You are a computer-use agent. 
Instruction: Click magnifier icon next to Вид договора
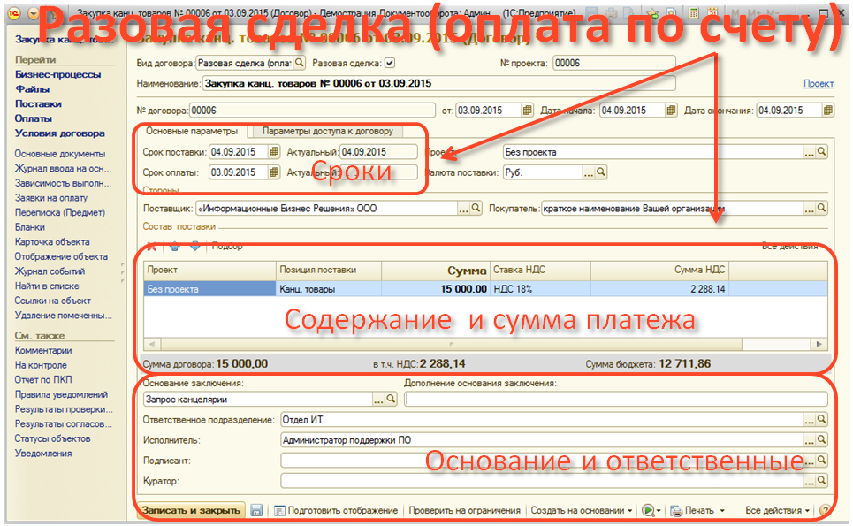299,63
